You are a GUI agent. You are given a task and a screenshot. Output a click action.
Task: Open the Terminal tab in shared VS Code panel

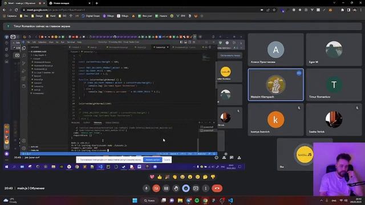point(98,122)
